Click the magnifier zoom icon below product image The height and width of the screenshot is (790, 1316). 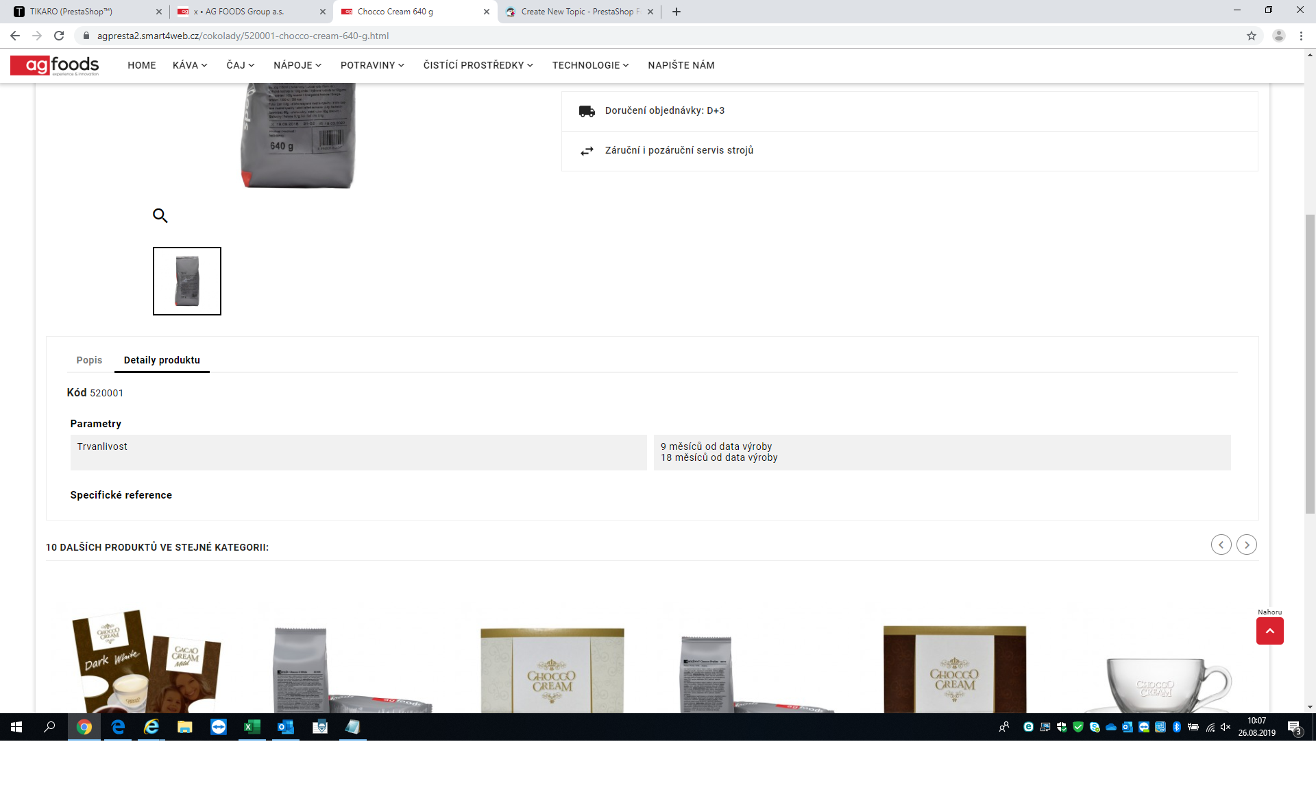160,216
